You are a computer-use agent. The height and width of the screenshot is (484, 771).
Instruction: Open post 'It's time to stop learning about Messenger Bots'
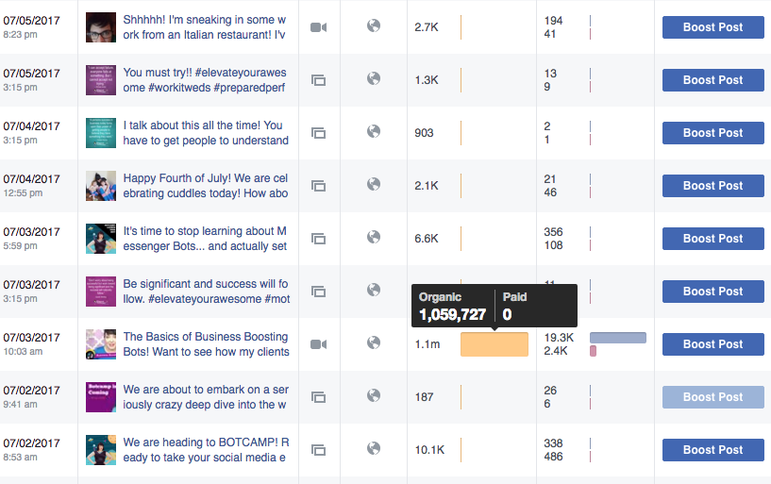click(205, 239)
